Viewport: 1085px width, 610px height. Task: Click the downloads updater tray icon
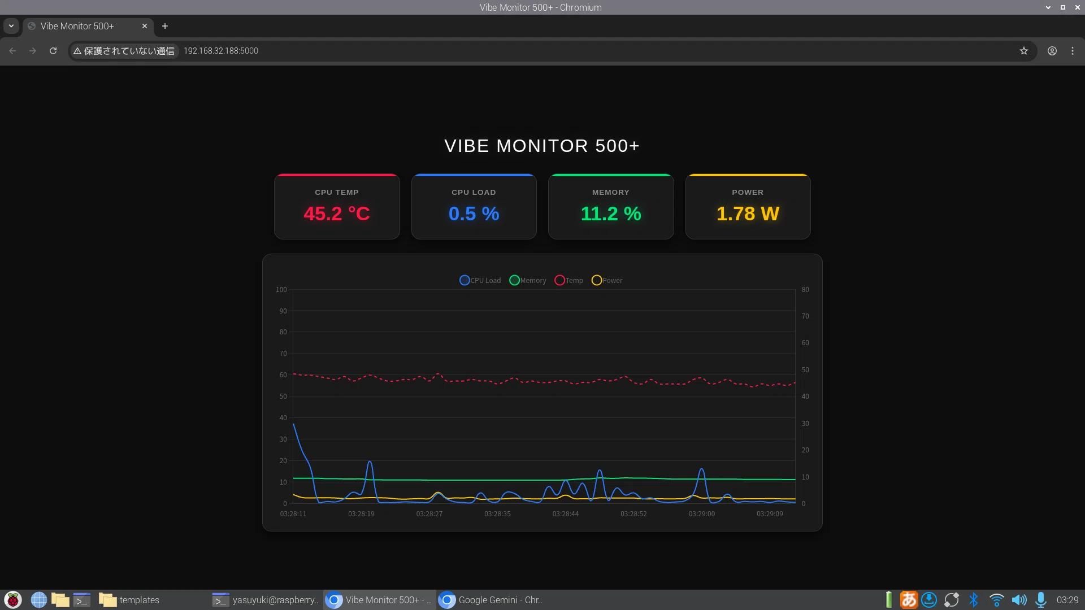929,600
